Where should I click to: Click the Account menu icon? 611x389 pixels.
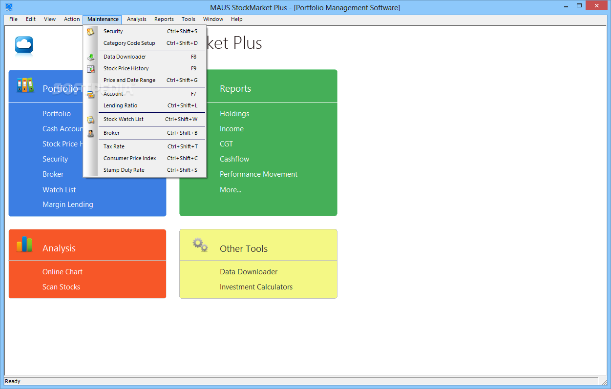tap(90, 94)
